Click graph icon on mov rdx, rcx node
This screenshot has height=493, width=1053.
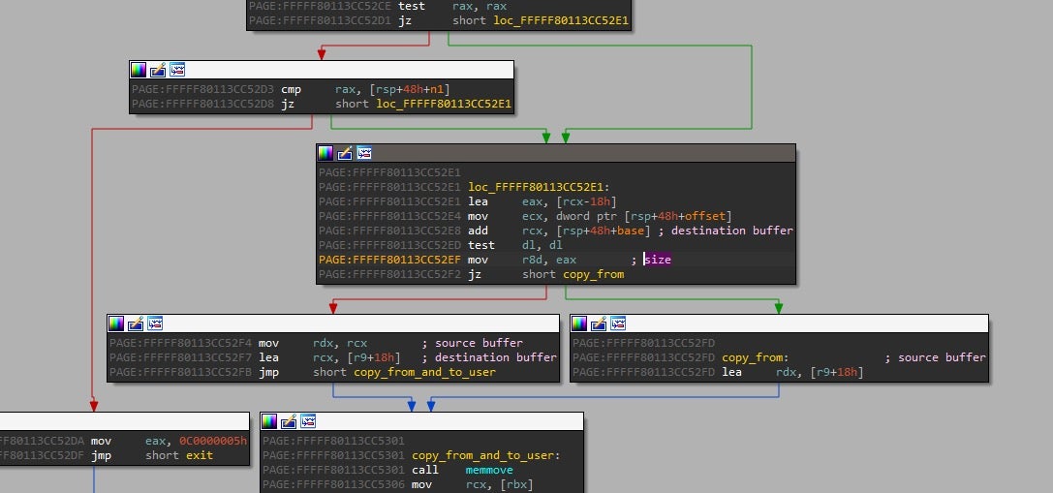tap(155, 323)
